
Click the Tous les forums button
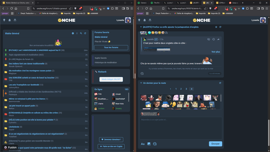(111, 47)
